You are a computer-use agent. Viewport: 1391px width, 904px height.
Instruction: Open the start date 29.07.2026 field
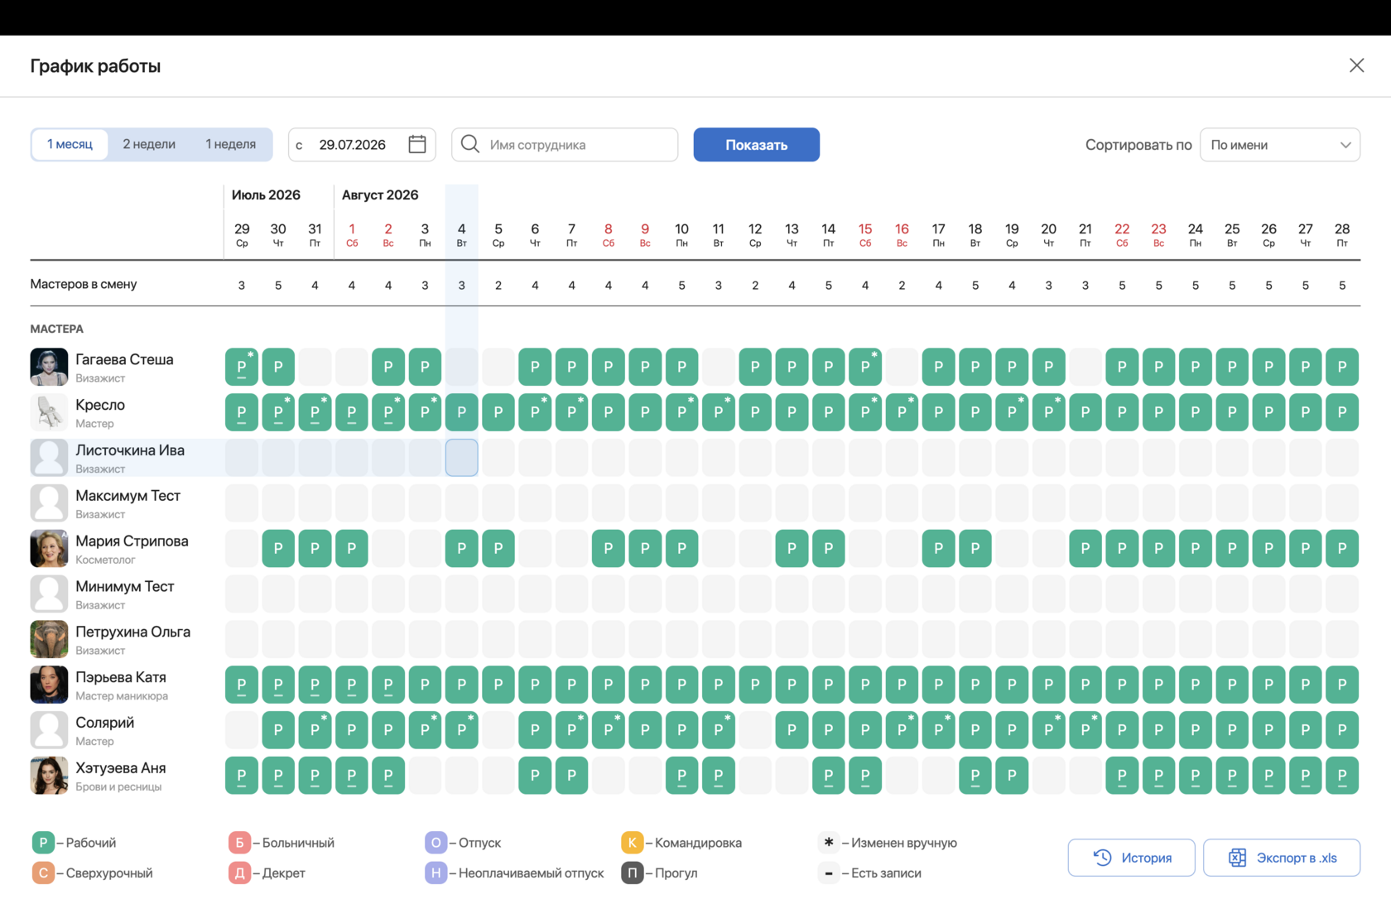click(361, 144)
